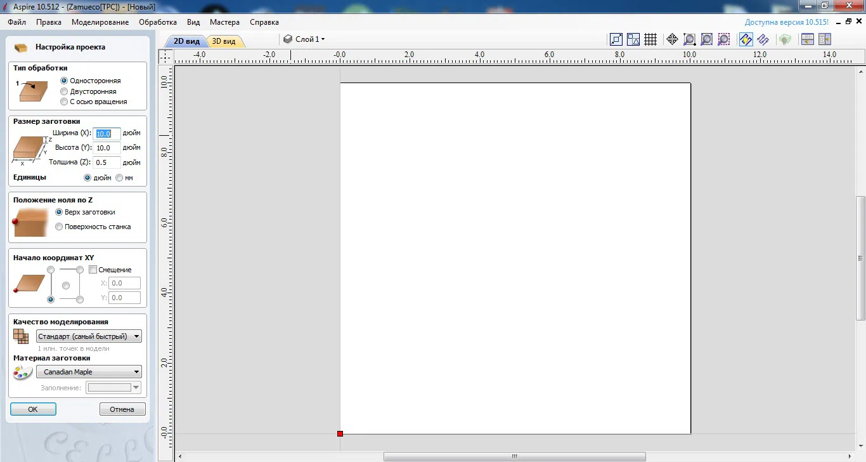The width and height of the screenshot is (866, 462).
Task: Enable the Смещение checkbox
Action: [93, 270]
